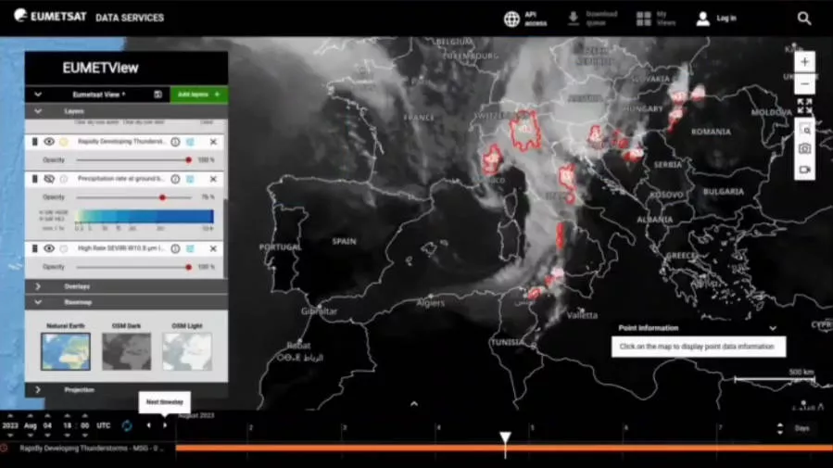The width and height of the screenshot is (833, 468).
Task: Zoom in on the map
Action: point(804,62)
